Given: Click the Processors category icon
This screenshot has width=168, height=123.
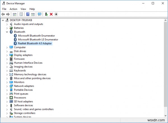Looking at the screenshot, I should click(x=11, y=98).
